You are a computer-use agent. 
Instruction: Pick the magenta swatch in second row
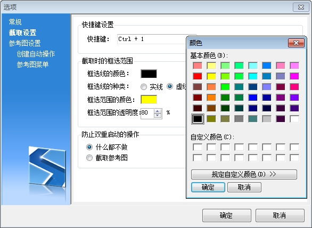point(294,76)
